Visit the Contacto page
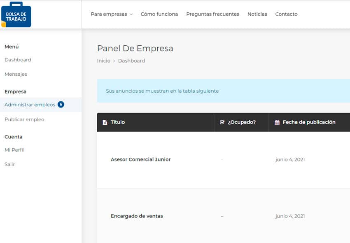350x243 pixels. (x=287, y=14)
